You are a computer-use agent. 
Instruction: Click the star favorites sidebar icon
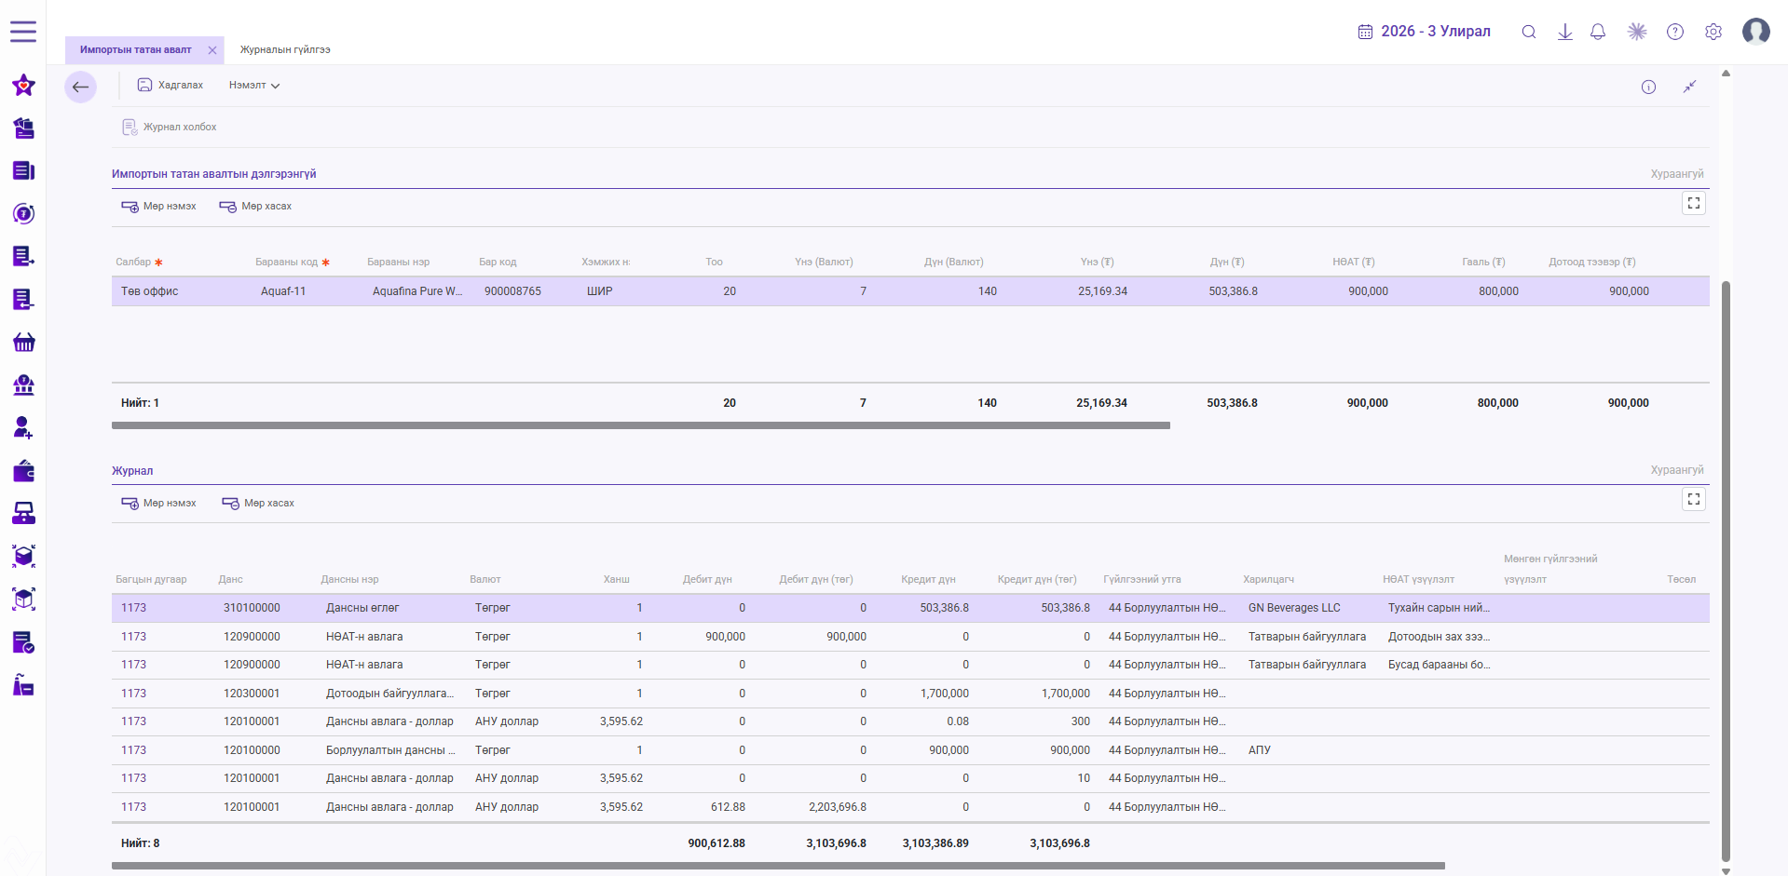[x=24, y=86]
